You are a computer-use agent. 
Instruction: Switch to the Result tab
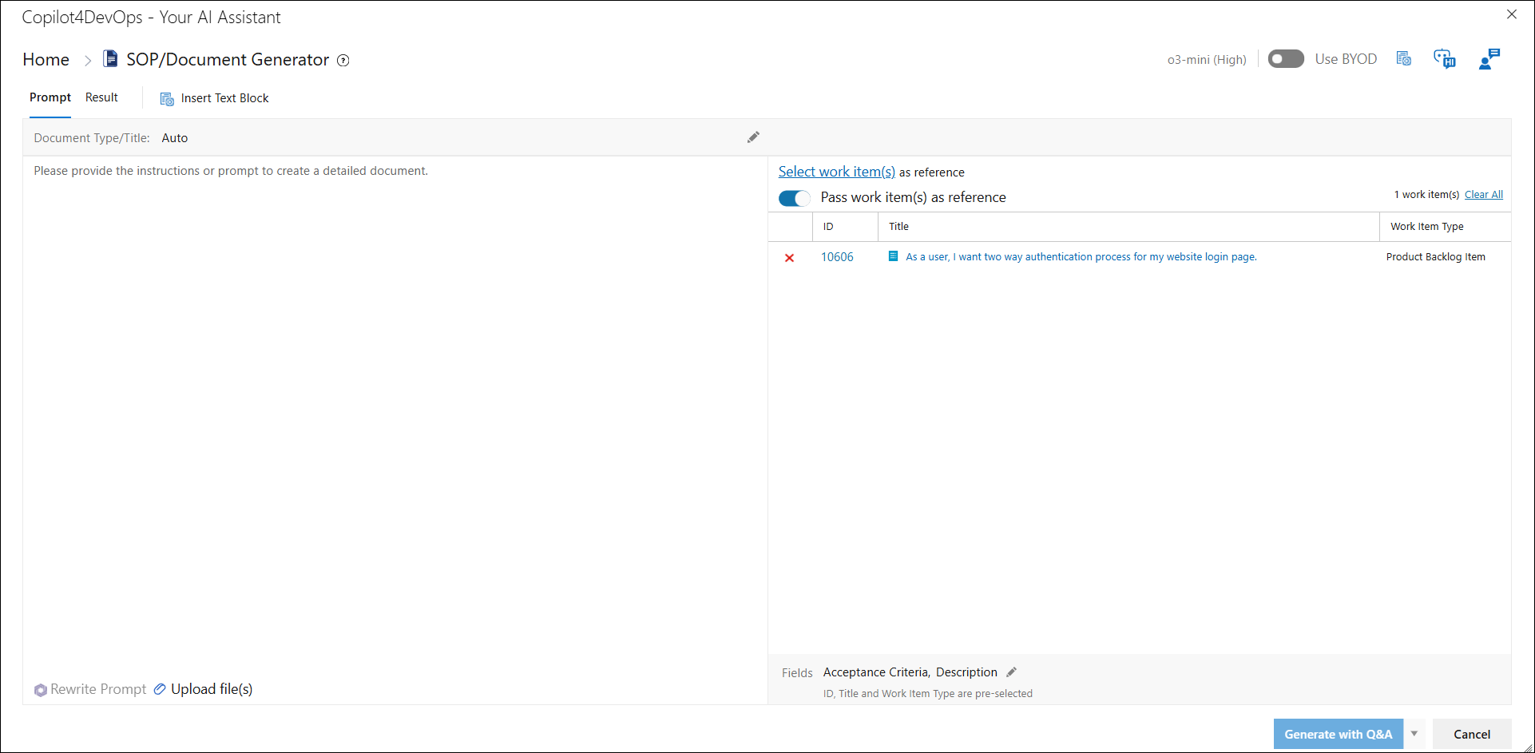pyautogui.click(x=101, y=97)
